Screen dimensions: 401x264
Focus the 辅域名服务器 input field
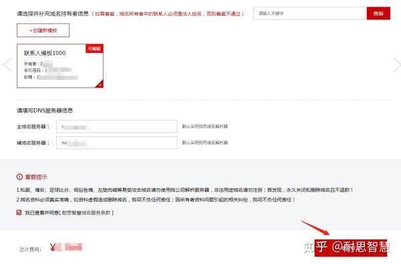tap(116, 142)
